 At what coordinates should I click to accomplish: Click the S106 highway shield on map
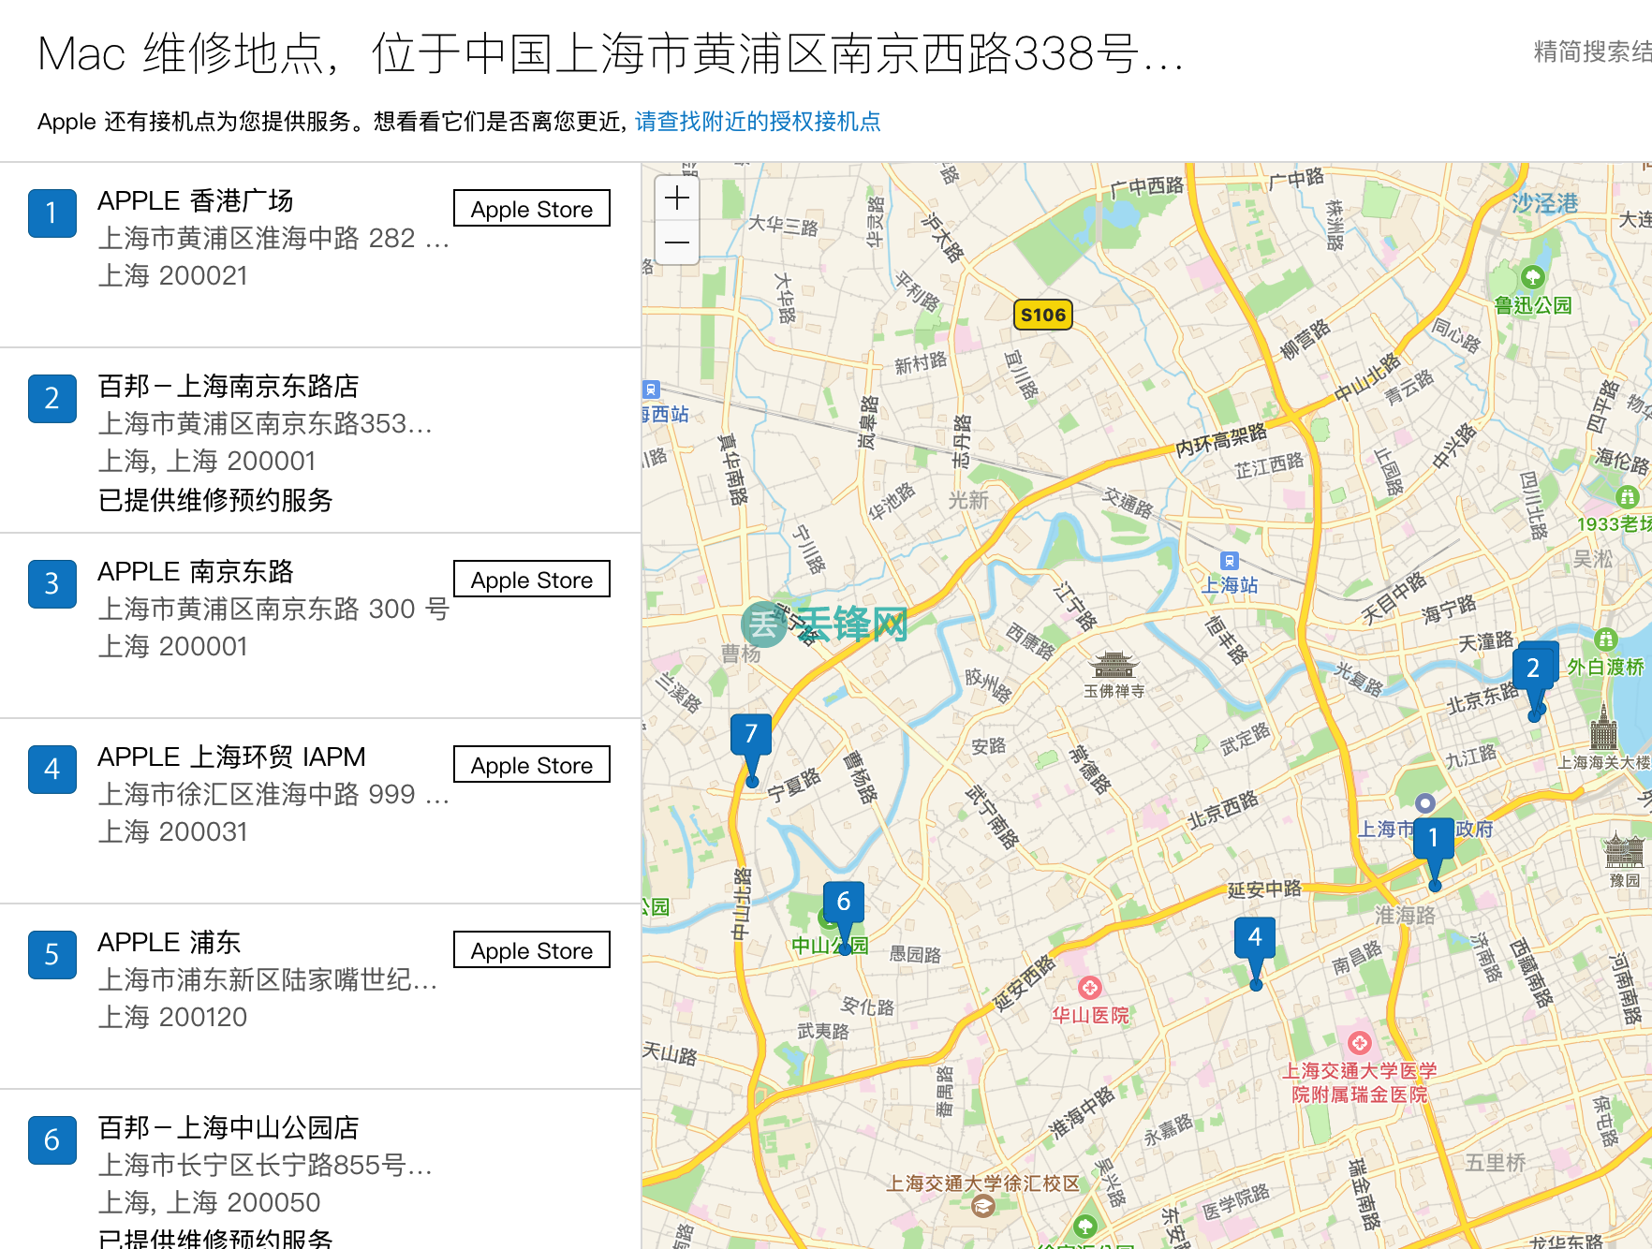click(x=1043, y=315)
